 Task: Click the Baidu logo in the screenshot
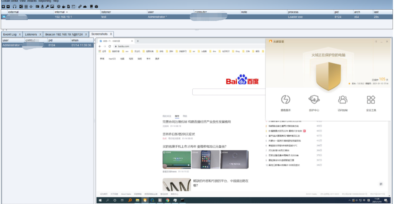click(242, 80)
